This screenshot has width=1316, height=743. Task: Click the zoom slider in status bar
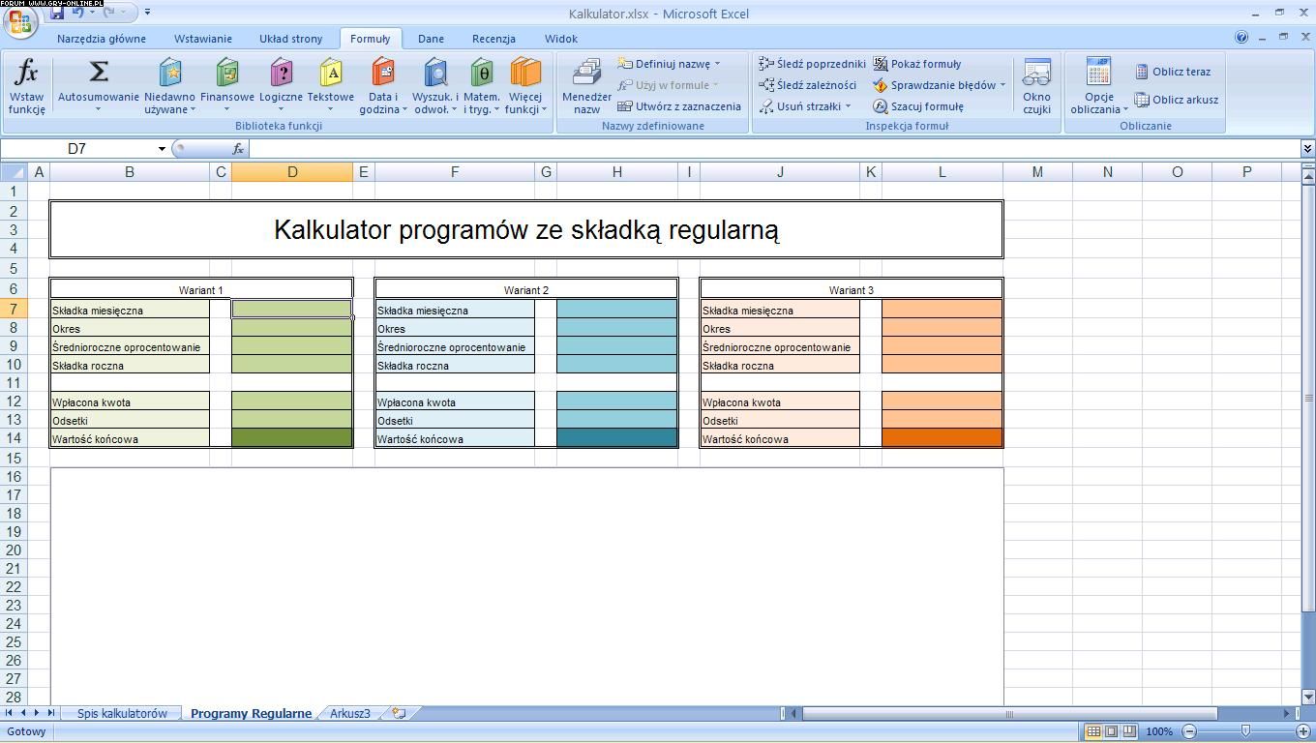click(x=1245, y=731)
